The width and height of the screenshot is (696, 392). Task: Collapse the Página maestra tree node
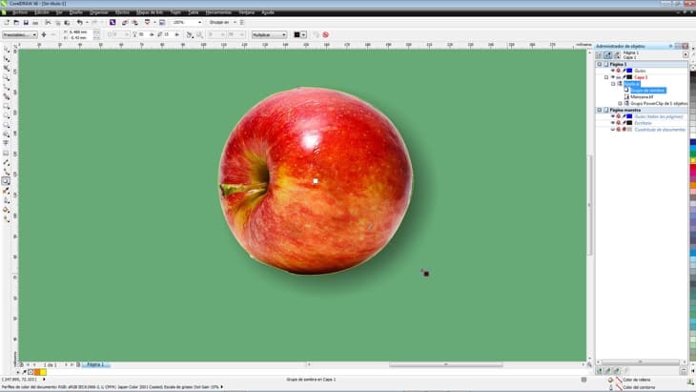tap(600, 110)
